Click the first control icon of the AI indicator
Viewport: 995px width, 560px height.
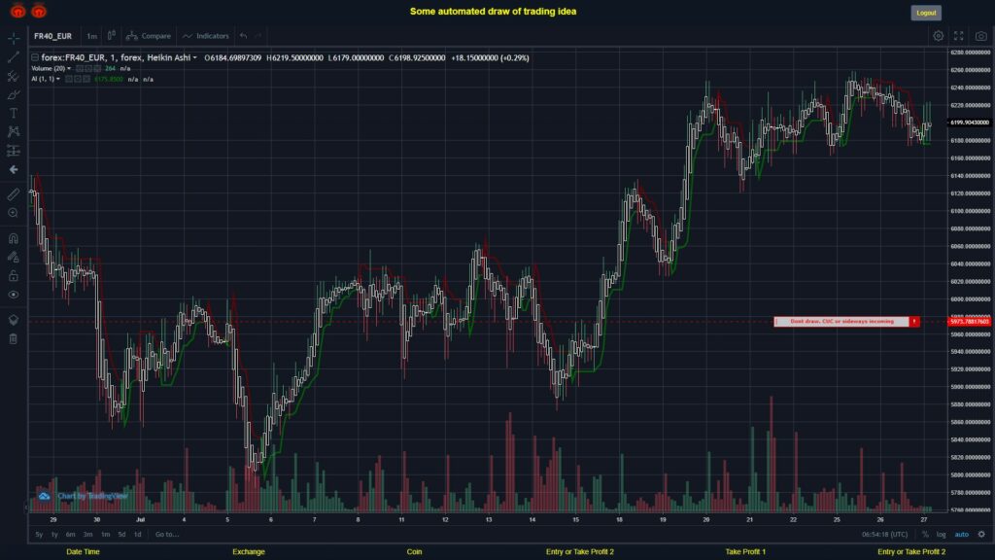(69, 80)
